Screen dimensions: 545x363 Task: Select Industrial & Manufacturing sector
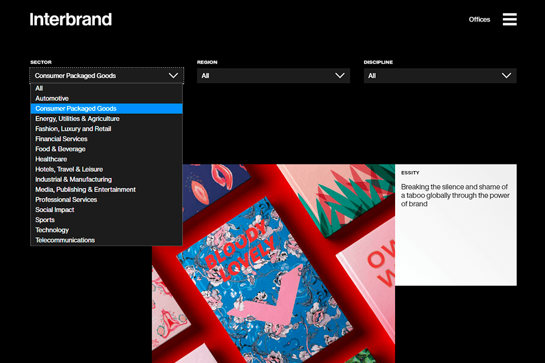[106, 179]
